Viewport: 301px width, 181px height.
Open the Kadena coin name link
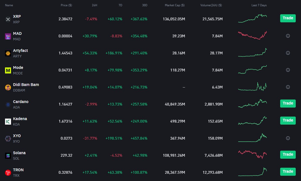tap(20, 119)
